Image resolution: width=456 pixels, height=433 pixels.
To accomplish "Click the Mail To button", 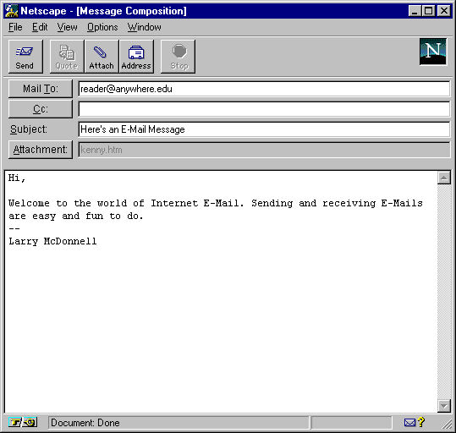I will [41, 89].
